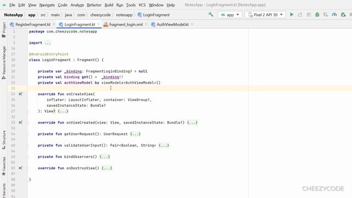
Task: Click override gutter icon beside onDestroyView
Action: click(20, 168)
